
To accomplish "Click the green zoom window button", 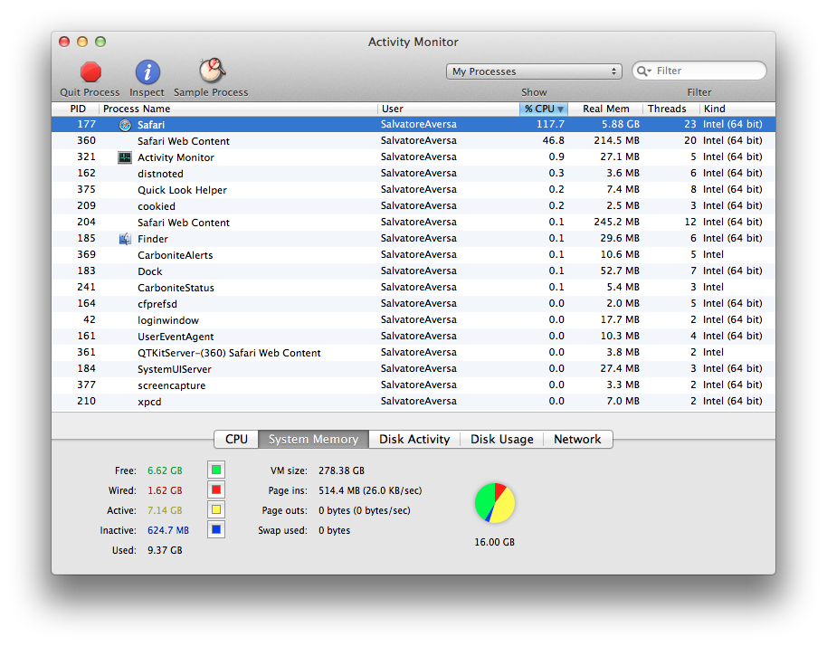I will [100, 42].
